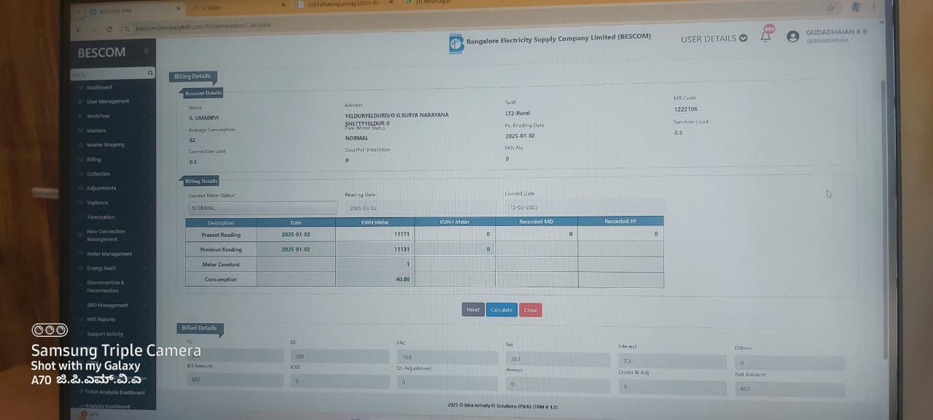
Task: Click the page vertical scrollbar
Action: point(885,219)
